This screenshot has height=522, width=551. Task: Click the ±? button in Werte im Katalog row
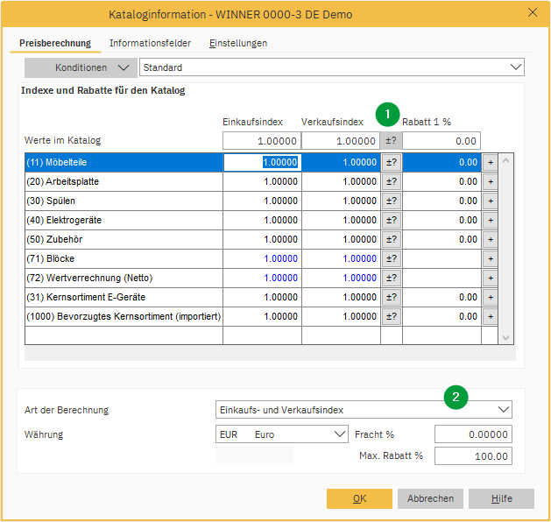(x=392, y=141)
